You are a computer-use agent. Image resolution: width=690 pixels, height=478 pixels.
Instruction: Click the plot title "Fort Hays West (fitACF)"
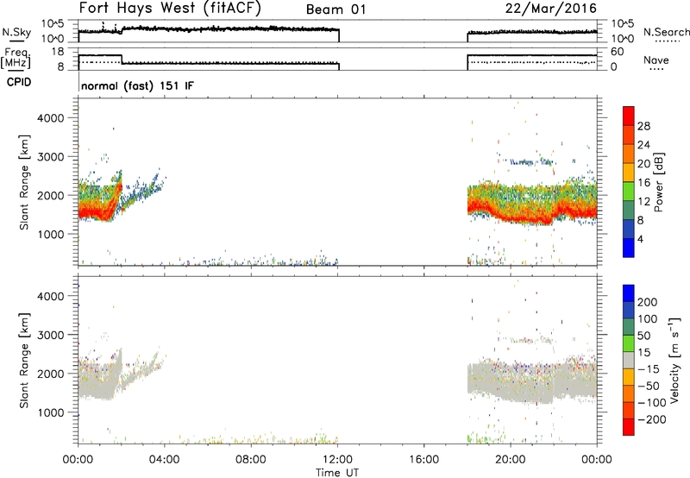[170, 8]
